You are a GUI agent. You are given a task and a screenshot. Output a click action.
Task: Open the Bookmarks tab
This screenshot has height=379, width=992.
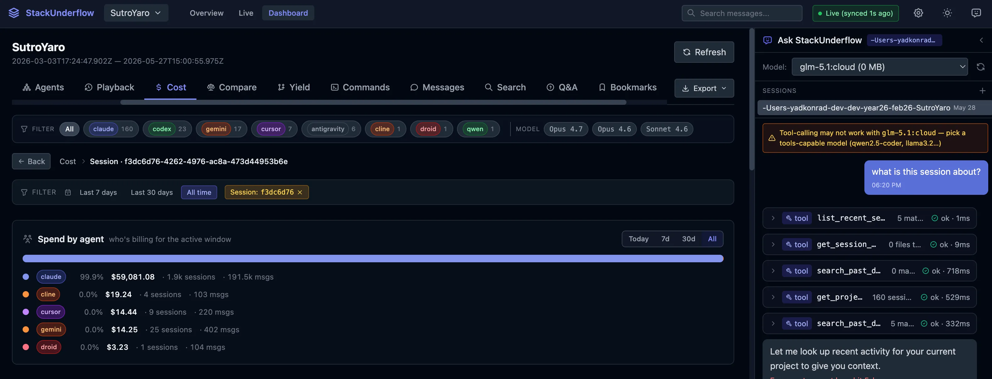(627, 88)
